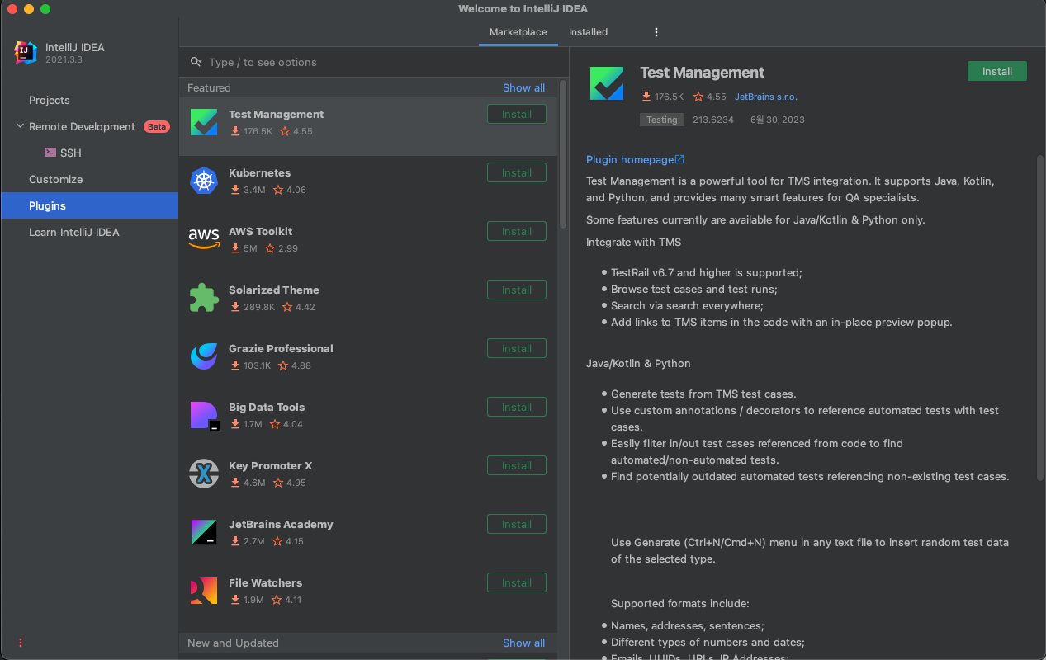Screen dimensions: 1046x660
Task: Click the Big Data Tools icon
Action: 204,415
